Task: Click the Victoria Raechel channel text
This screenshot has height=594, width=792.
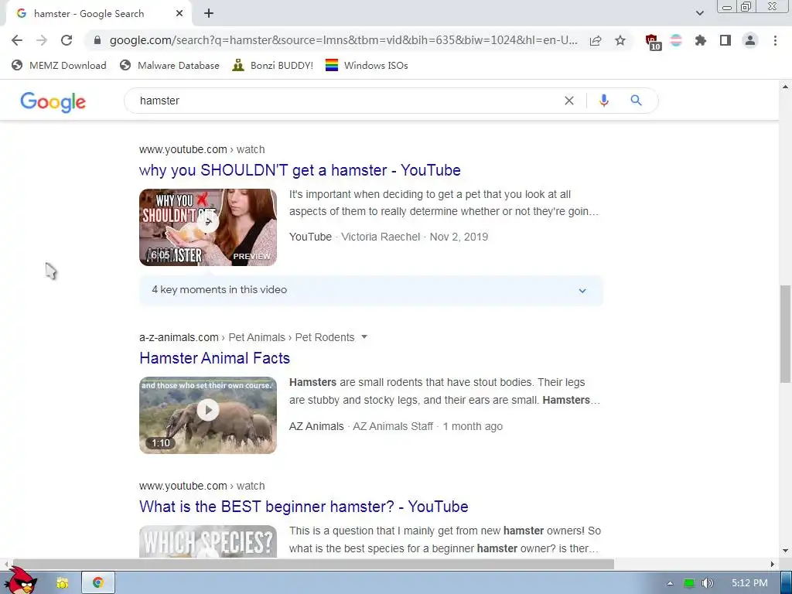Action: [381, 237]
